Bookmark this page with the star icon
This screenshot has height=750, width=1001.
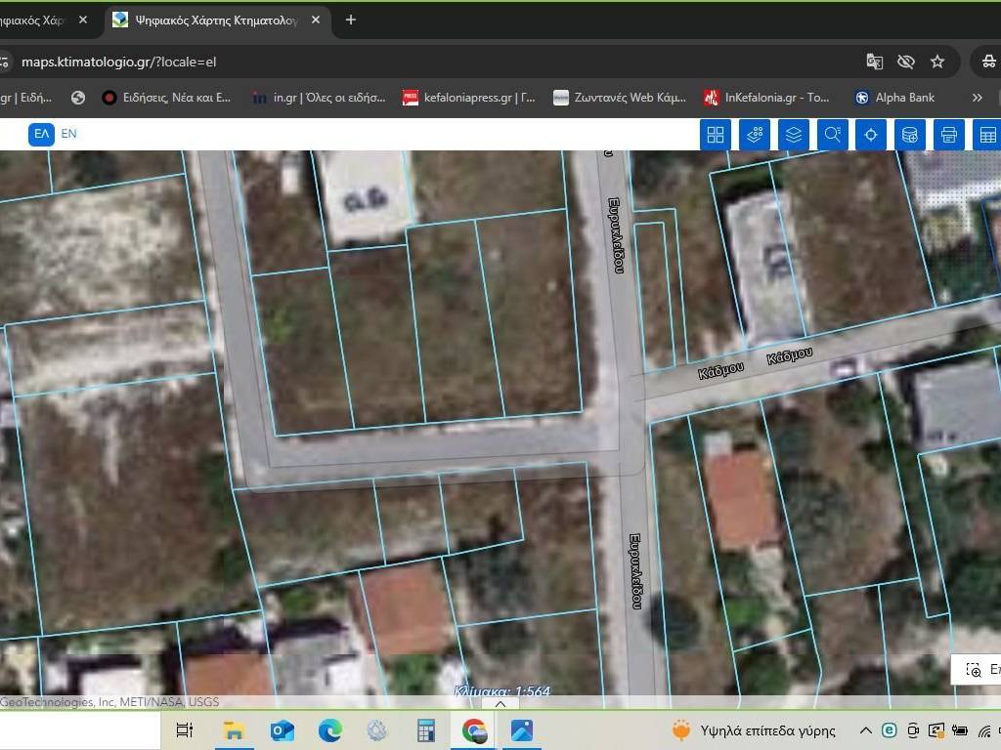pyautogui.click(x=937, y=62)
